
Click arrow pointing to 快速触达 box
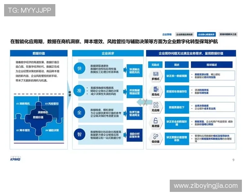click(125, 70)
